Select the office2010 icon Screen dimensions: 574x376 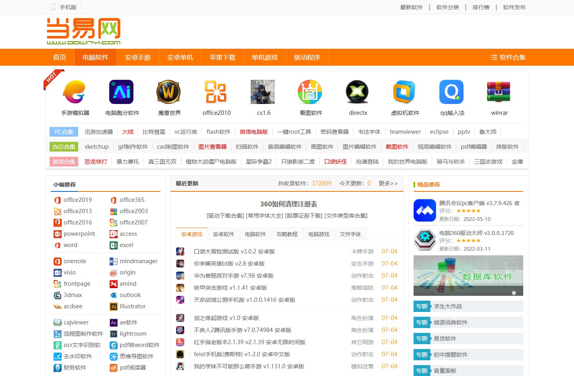coord(216,92)
